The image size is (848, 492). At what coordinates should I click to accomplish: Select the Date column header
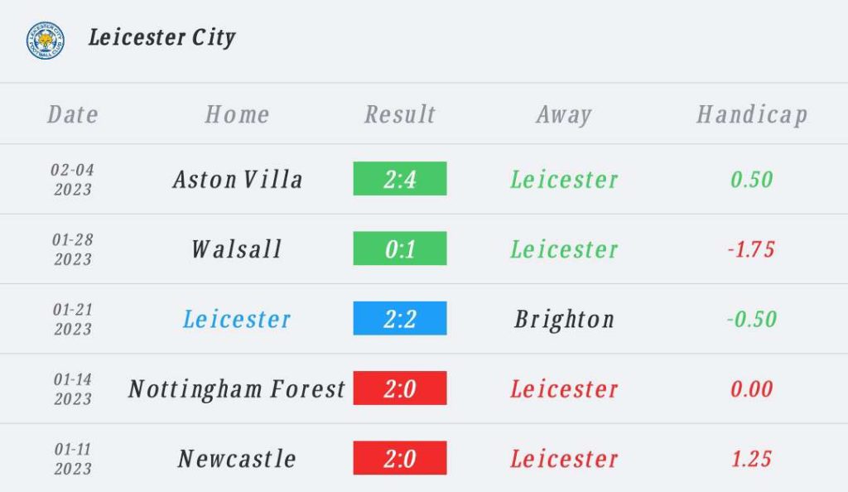(73, 114)
